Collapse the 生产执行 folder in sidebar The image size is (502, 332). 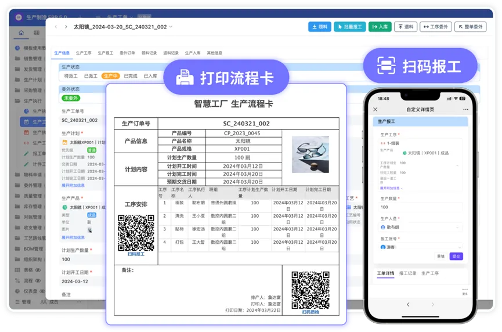pyautogui.click(x=30, y=101)
